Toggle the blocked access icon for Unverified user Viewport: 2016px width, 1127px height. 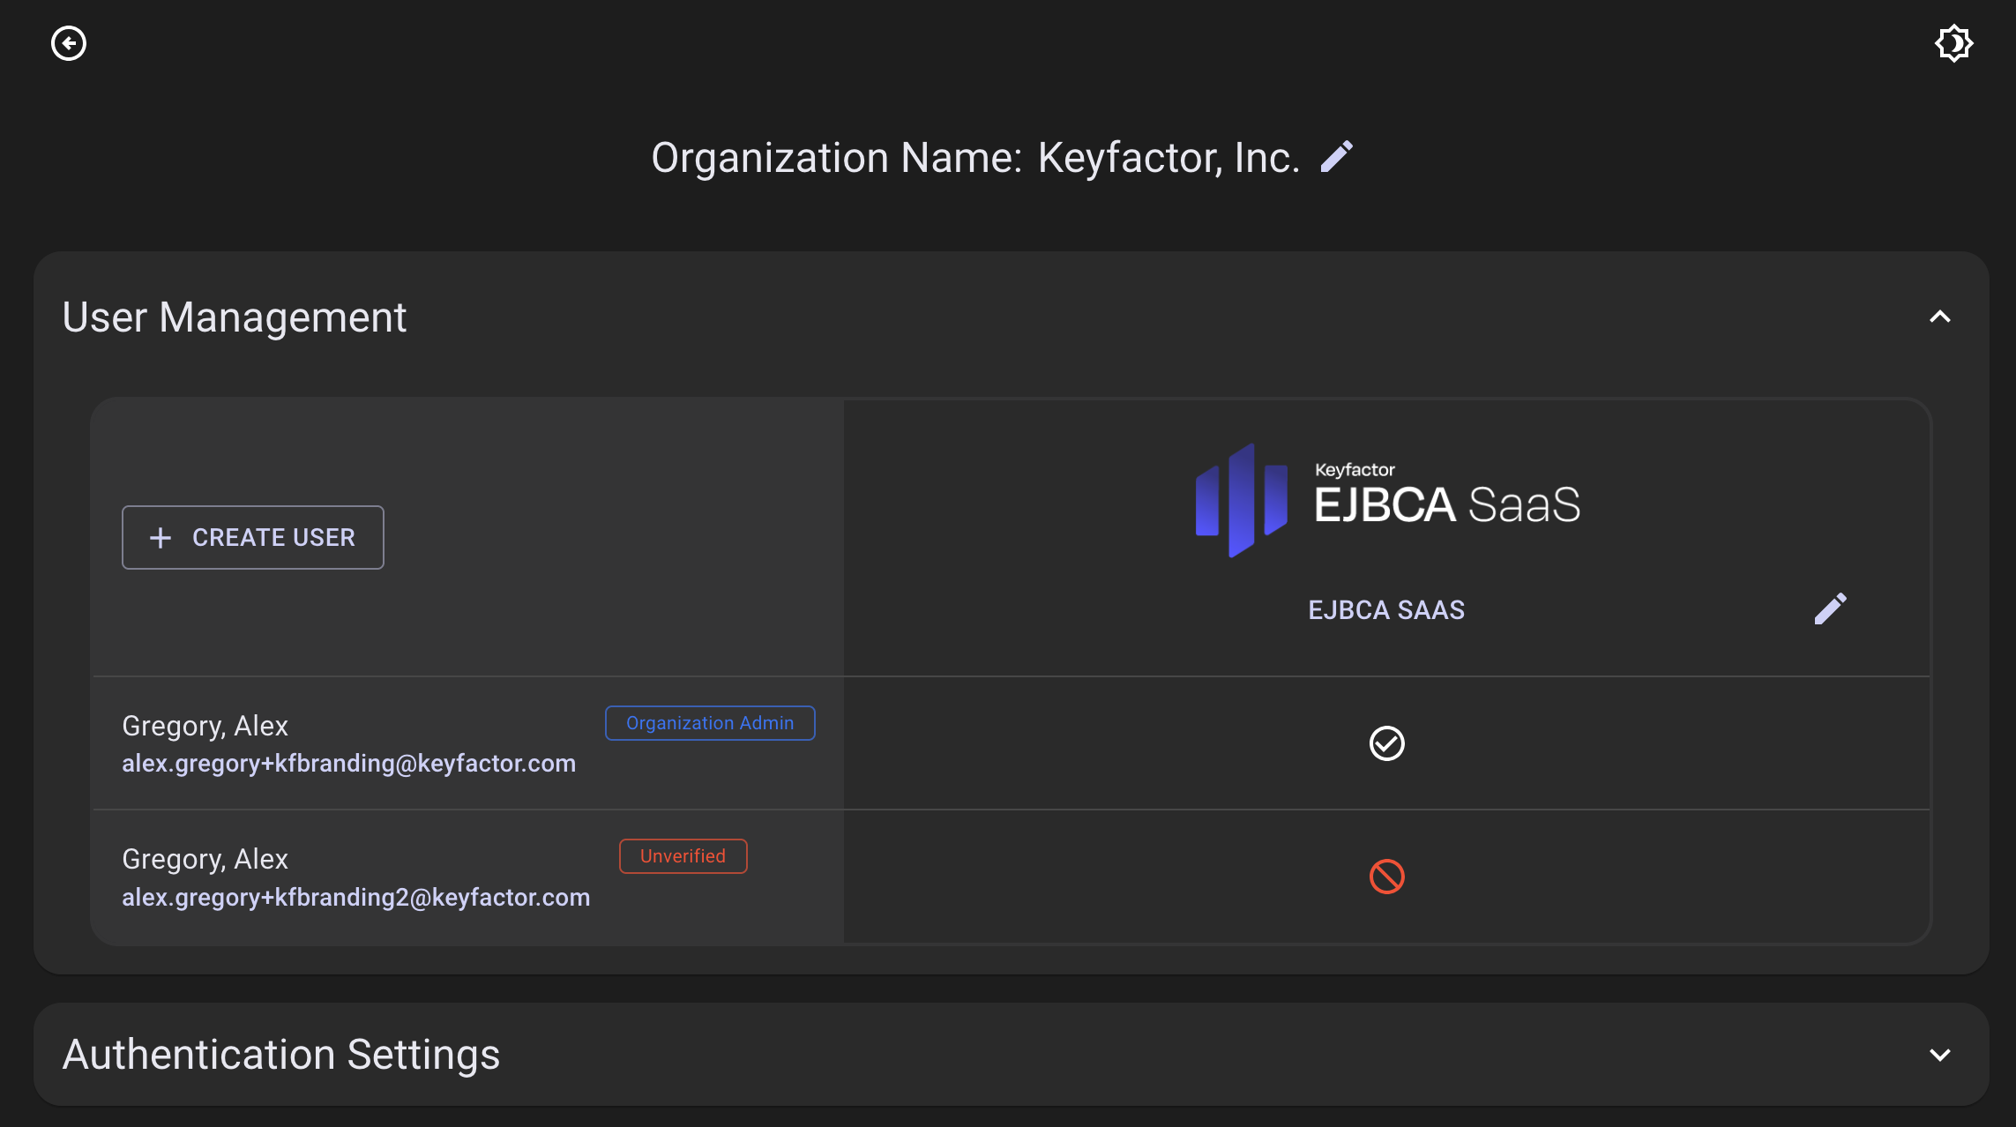[x=1386, y=877]
